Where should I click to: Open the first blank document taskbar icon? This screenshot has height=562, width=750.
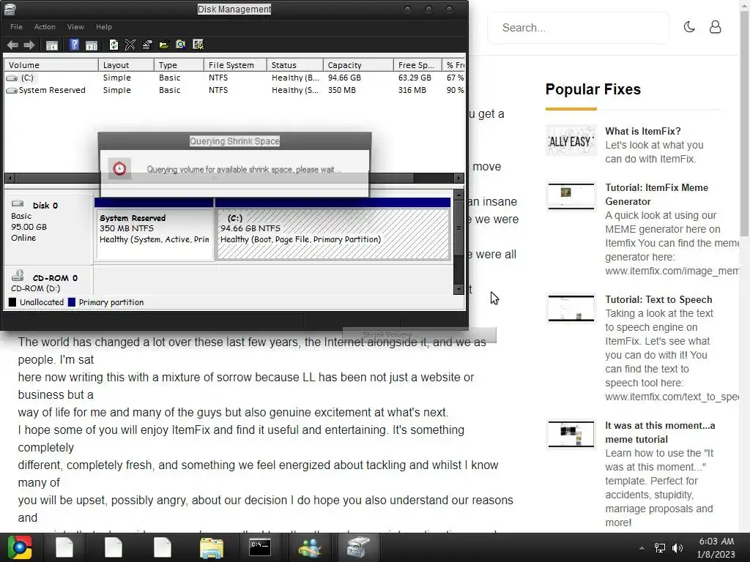click(64, 547)
